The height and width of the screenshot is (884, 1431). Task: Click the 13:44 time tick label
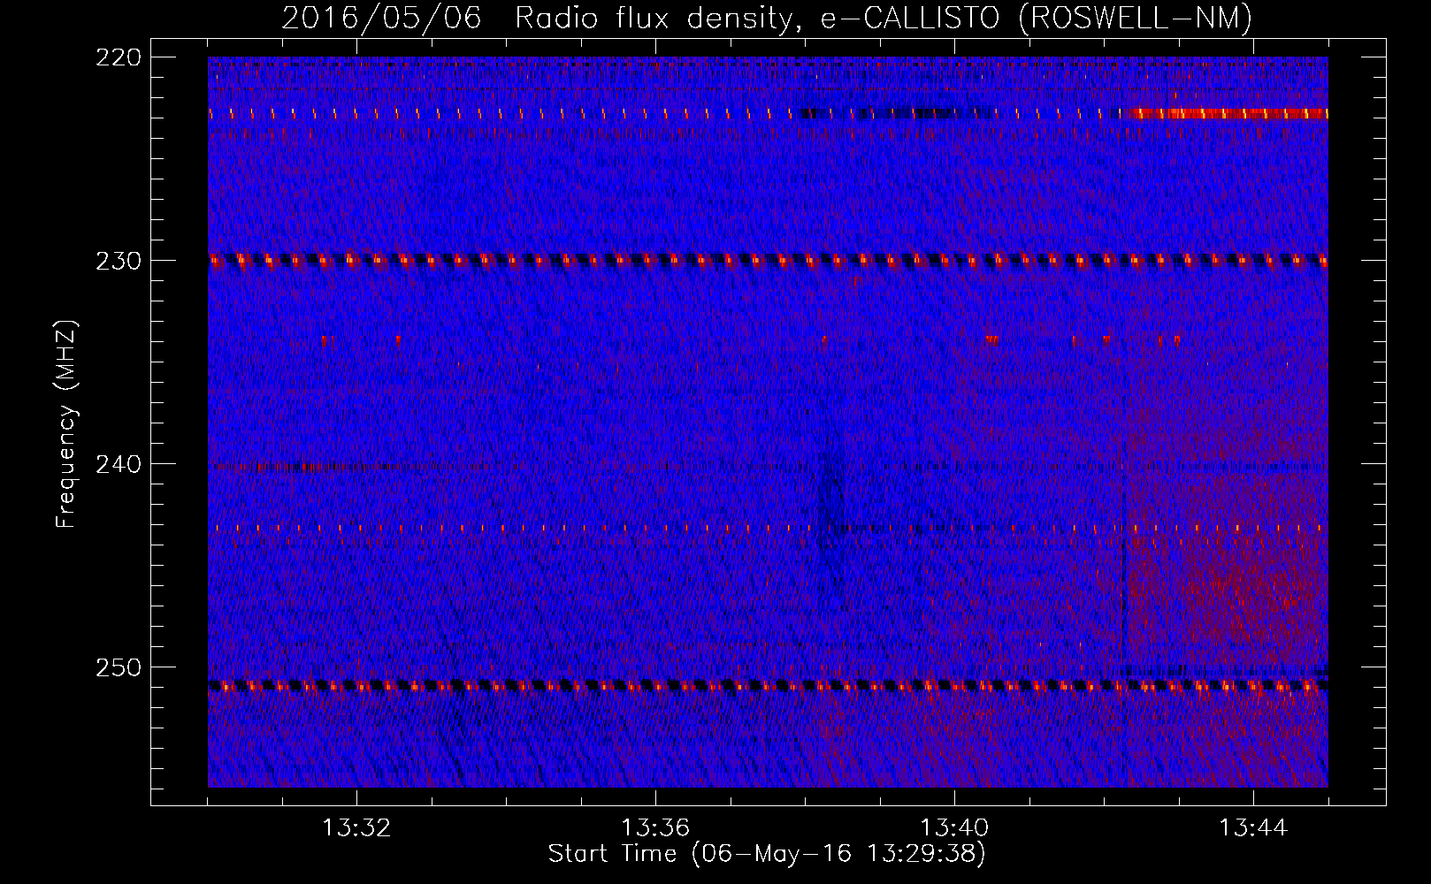tap(1253, 828)
